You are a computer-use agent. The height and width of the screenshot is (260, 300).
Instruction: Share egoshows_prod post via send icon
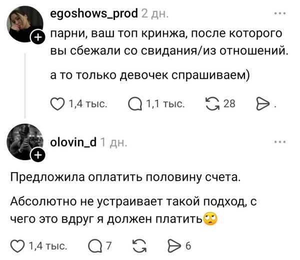(x=262, y=104)
